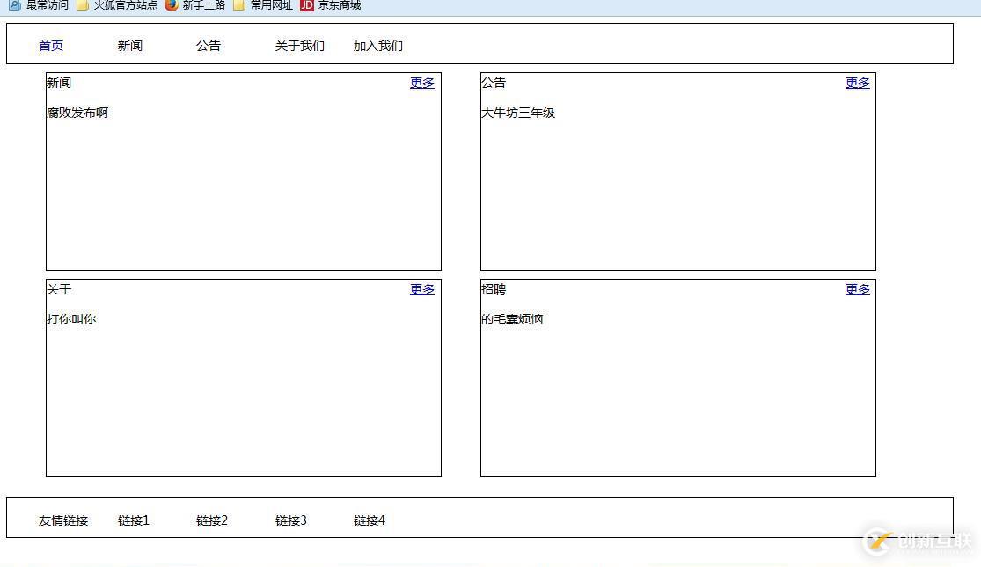Screen dimensions: 981x567
Task: Open footer link 链接2
Action: tap(212, 520)
